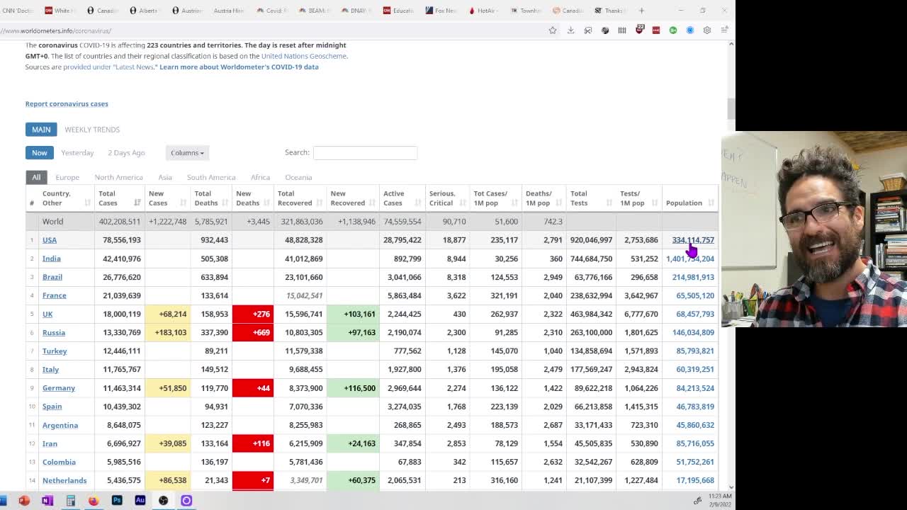Expand the Columns dropdown
Screen dimensions: 907x510
point(187,152)
